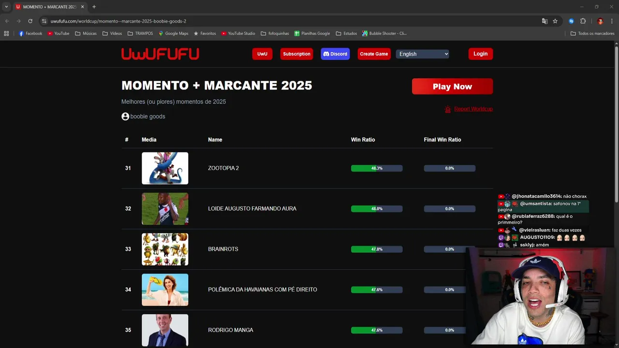
Task: Click the Report Worldcup link
Action: pos(473,109)
